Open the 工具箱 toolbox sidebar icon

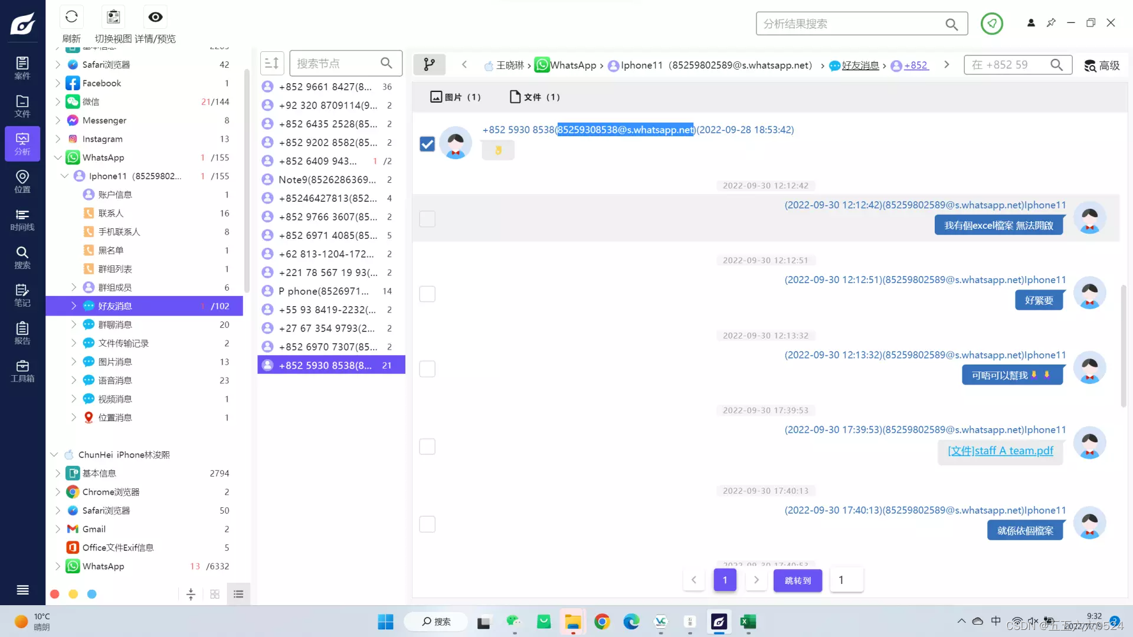coord(22,371)
